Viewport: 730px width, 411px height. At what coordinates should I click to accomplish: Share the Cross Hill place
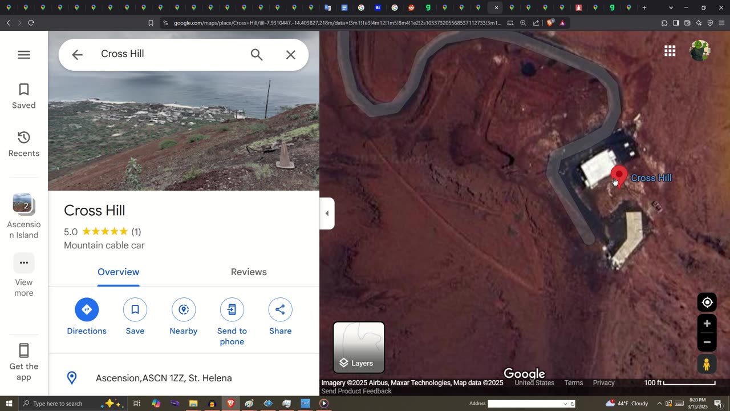[281, 317]
